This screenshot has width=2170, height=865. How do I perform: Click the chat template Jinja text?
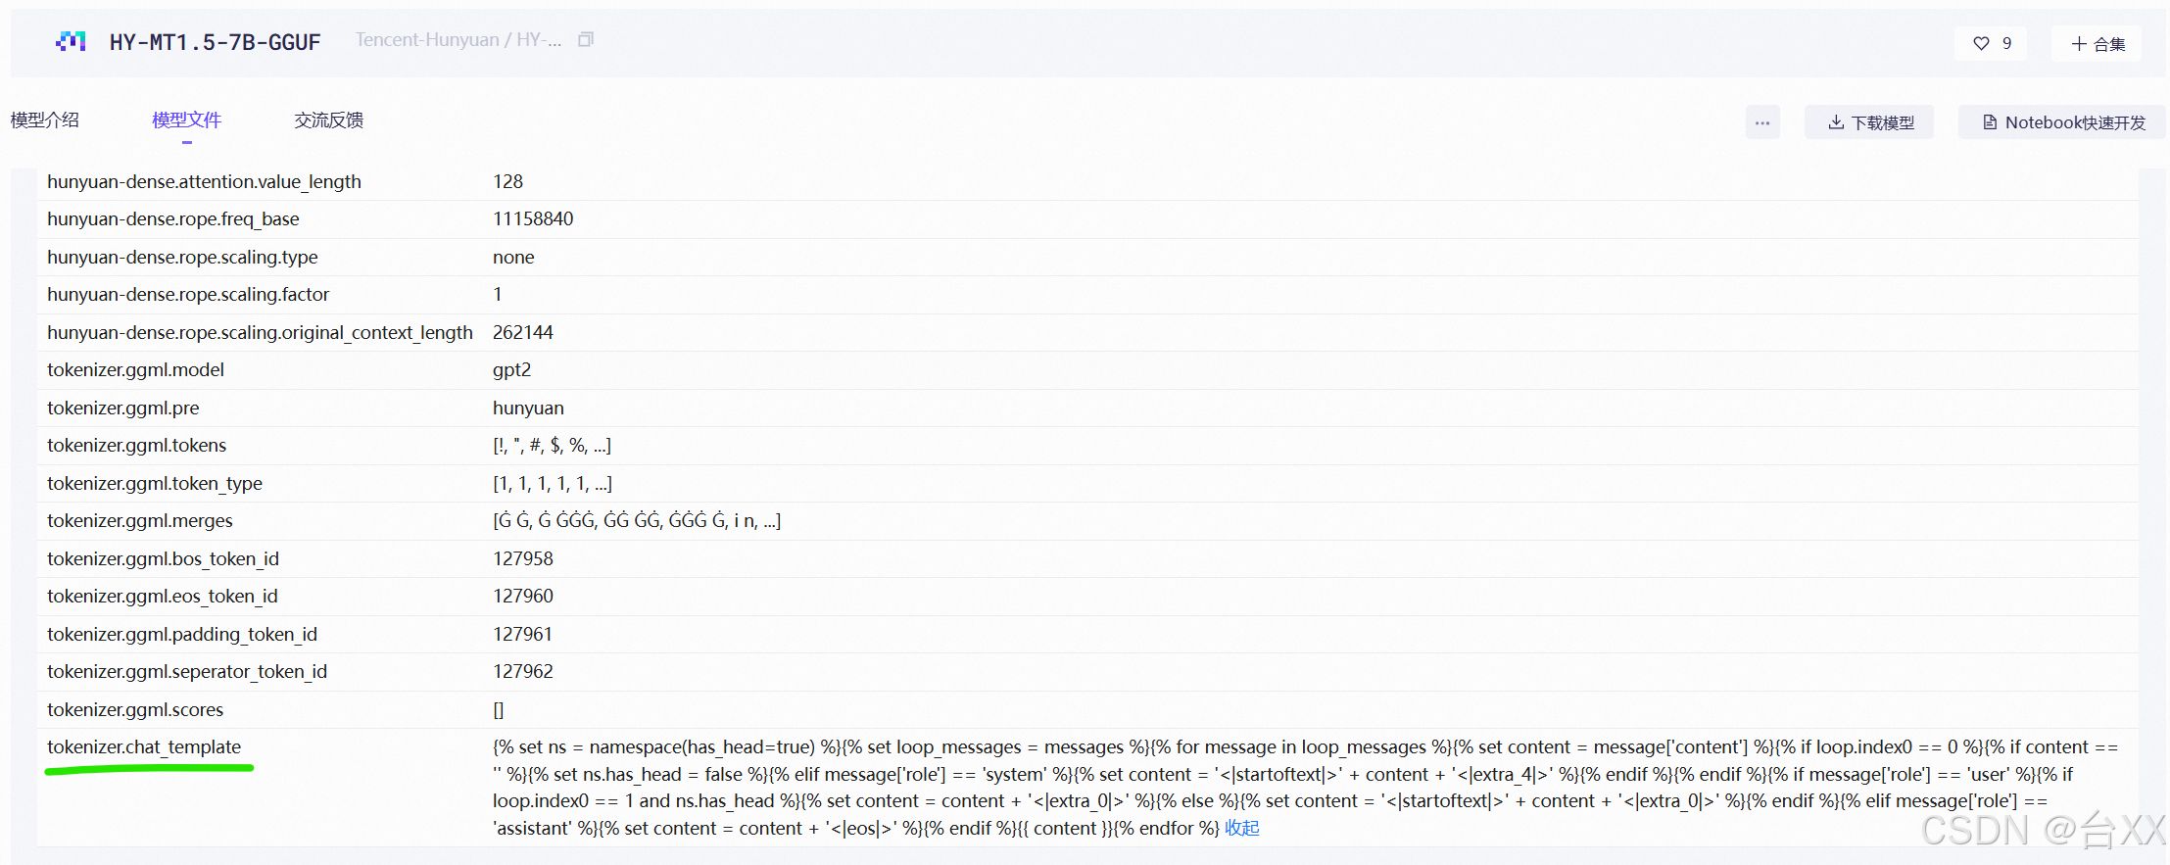[x=1305, y=788]
